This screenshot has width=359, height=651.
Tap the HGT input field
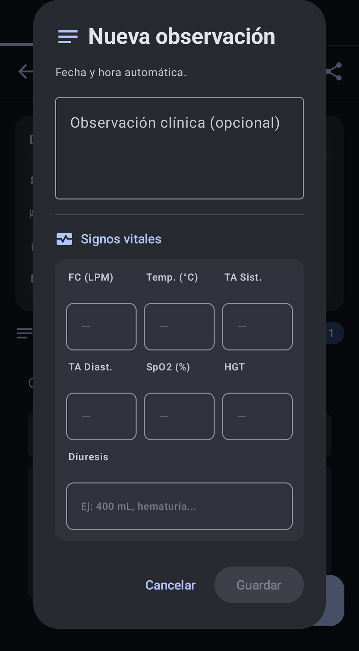point(257,416)
